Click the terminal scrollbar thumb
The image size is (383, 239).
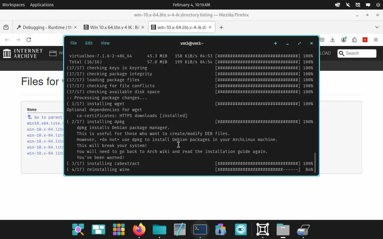tap(315, 162)
